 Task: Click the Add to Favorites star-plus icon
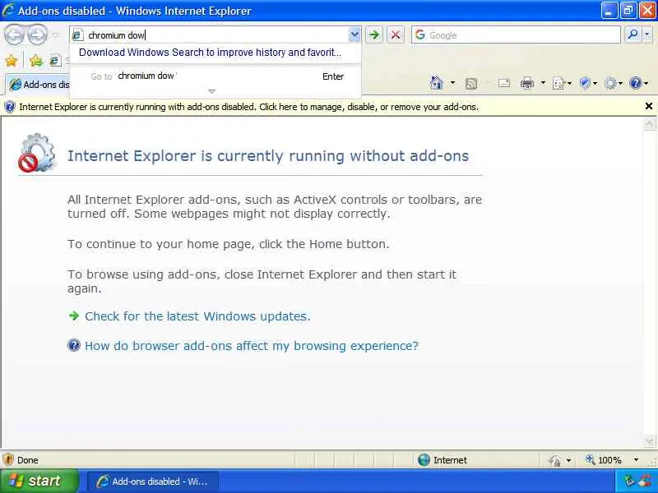pos(36,61)
